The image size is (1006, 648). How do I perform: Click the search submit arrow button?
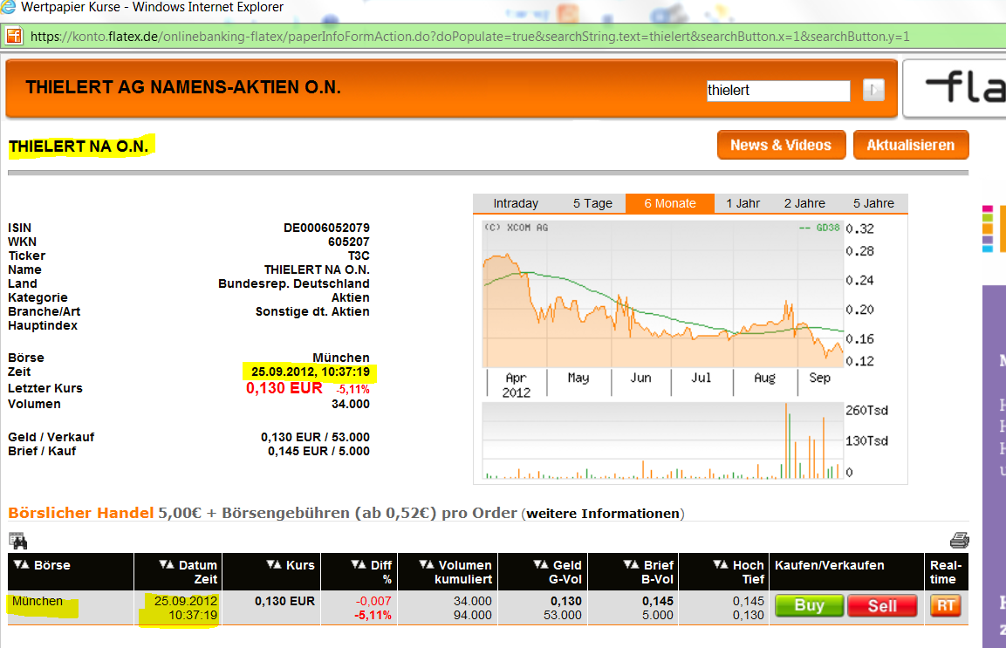pyautogui.click(x=873, y=91)
